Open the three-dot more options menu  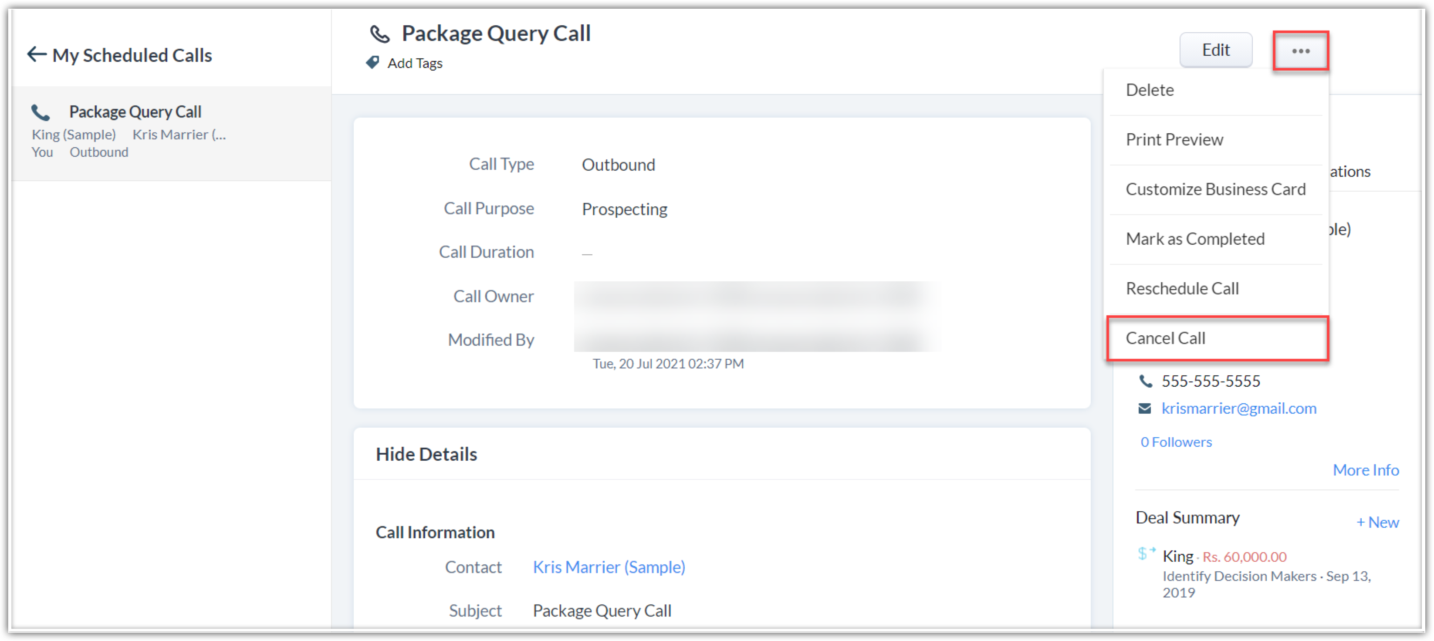pos(1300,51)
